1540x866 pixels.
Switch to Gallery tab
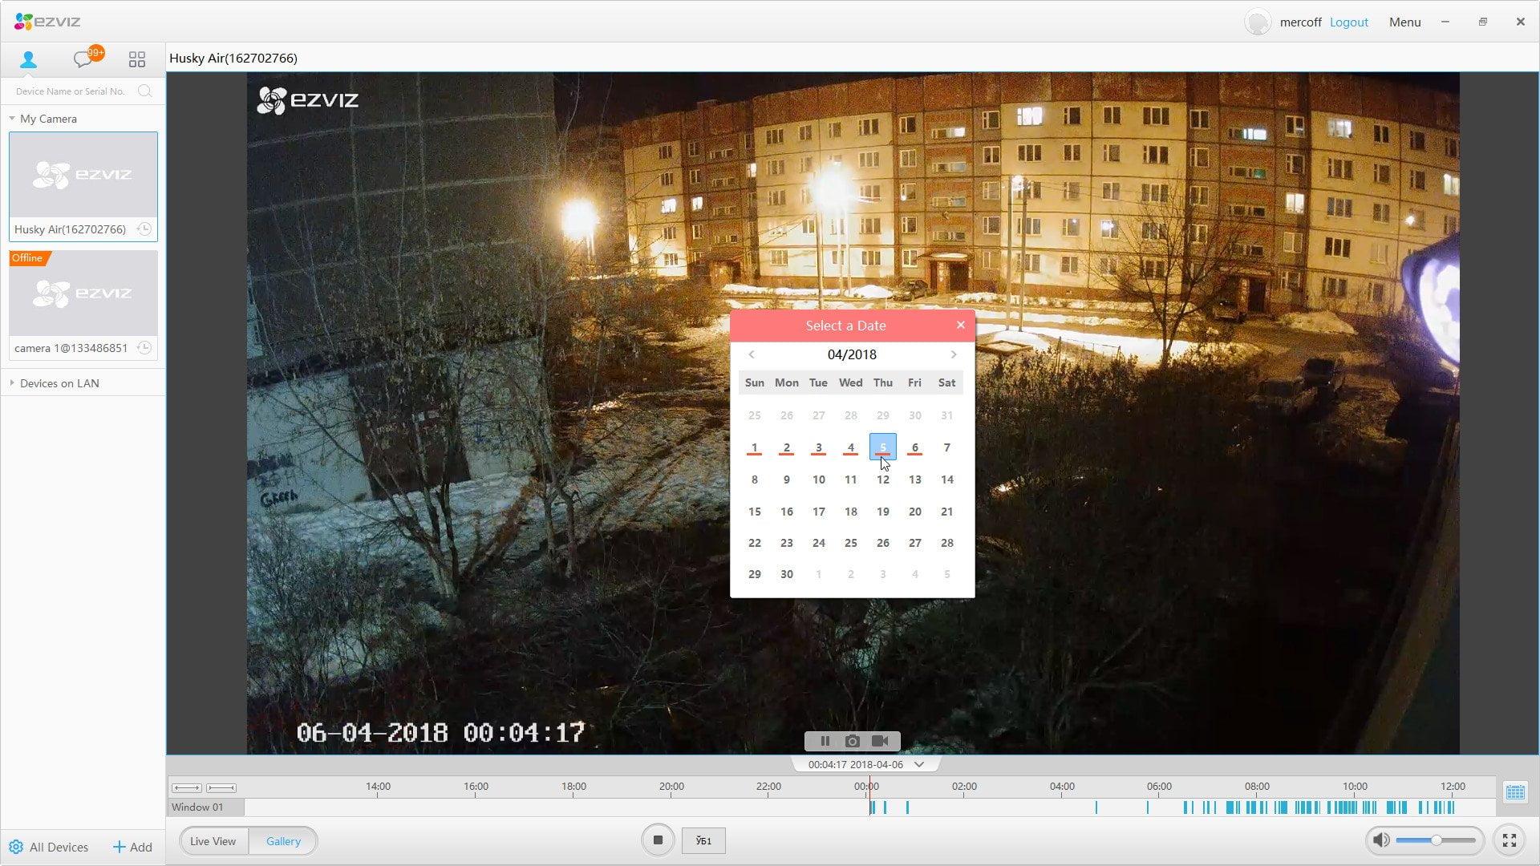(283, 841)
